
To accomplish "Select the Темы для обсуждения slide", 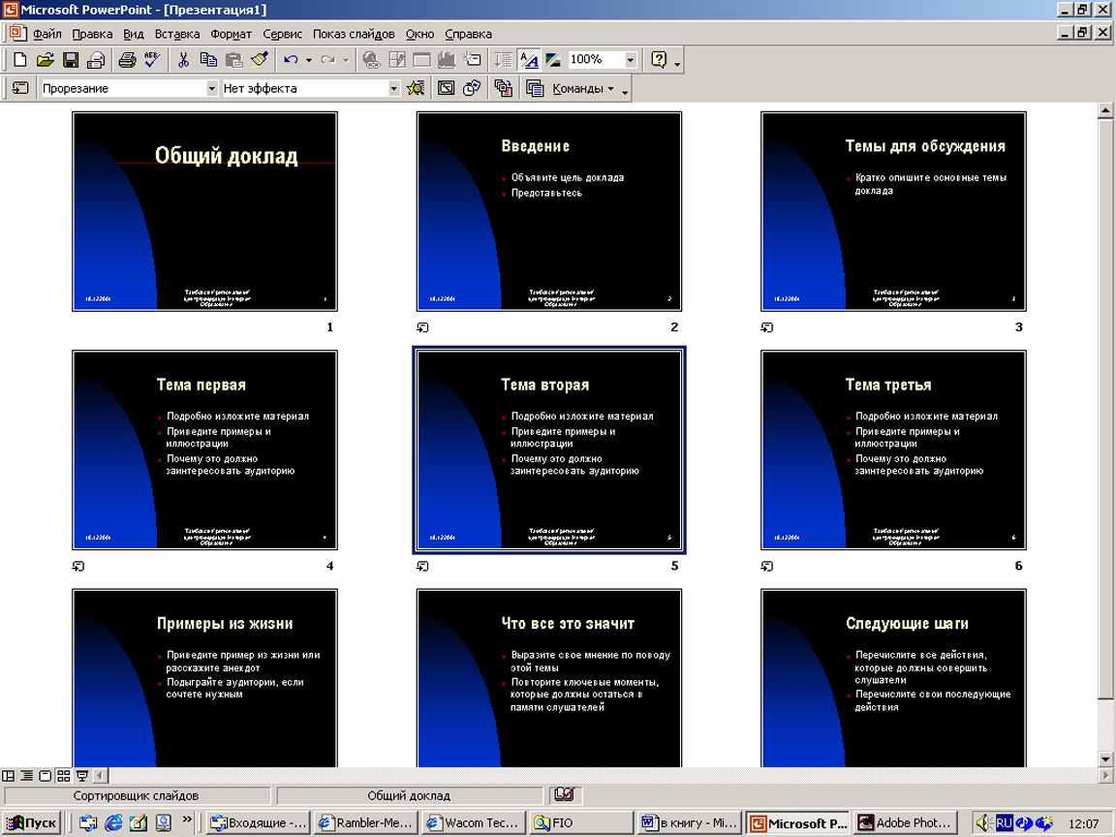I will click(x=893, y=211).
